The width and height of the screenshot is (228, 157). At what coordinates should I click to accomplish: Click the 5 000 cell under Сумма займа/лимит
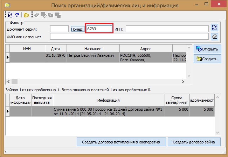pyautogui.click(x=177, y=111)
